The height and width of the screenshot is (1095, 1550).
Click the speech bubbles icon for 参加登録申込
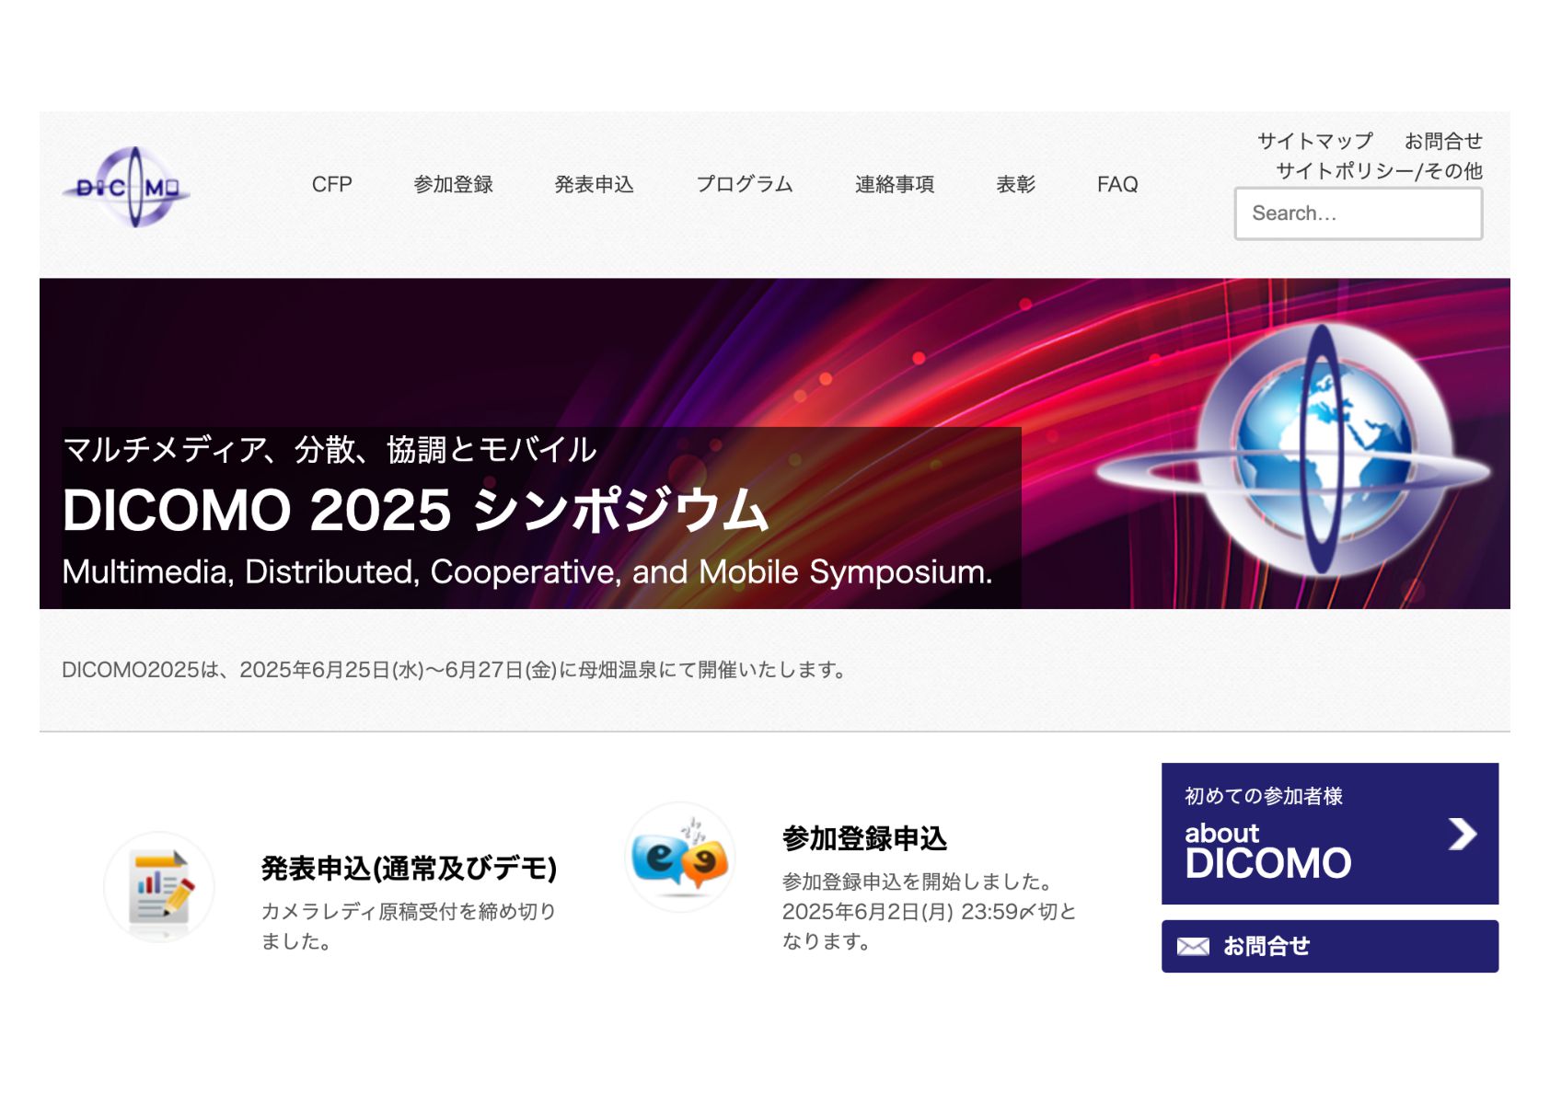[x=680, y=857]
